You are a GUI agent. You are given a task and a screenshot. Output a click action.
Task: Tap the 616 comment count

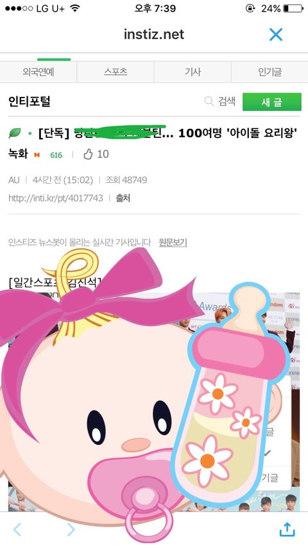coord(56,155)
